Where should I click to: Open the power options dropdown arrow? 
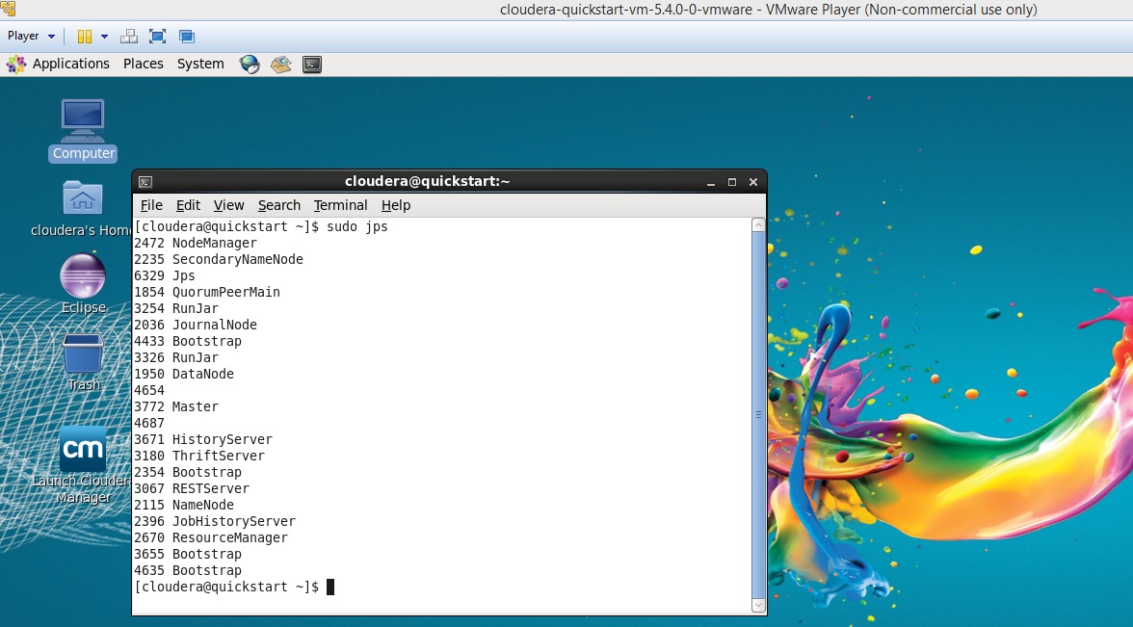coord(104,36)
